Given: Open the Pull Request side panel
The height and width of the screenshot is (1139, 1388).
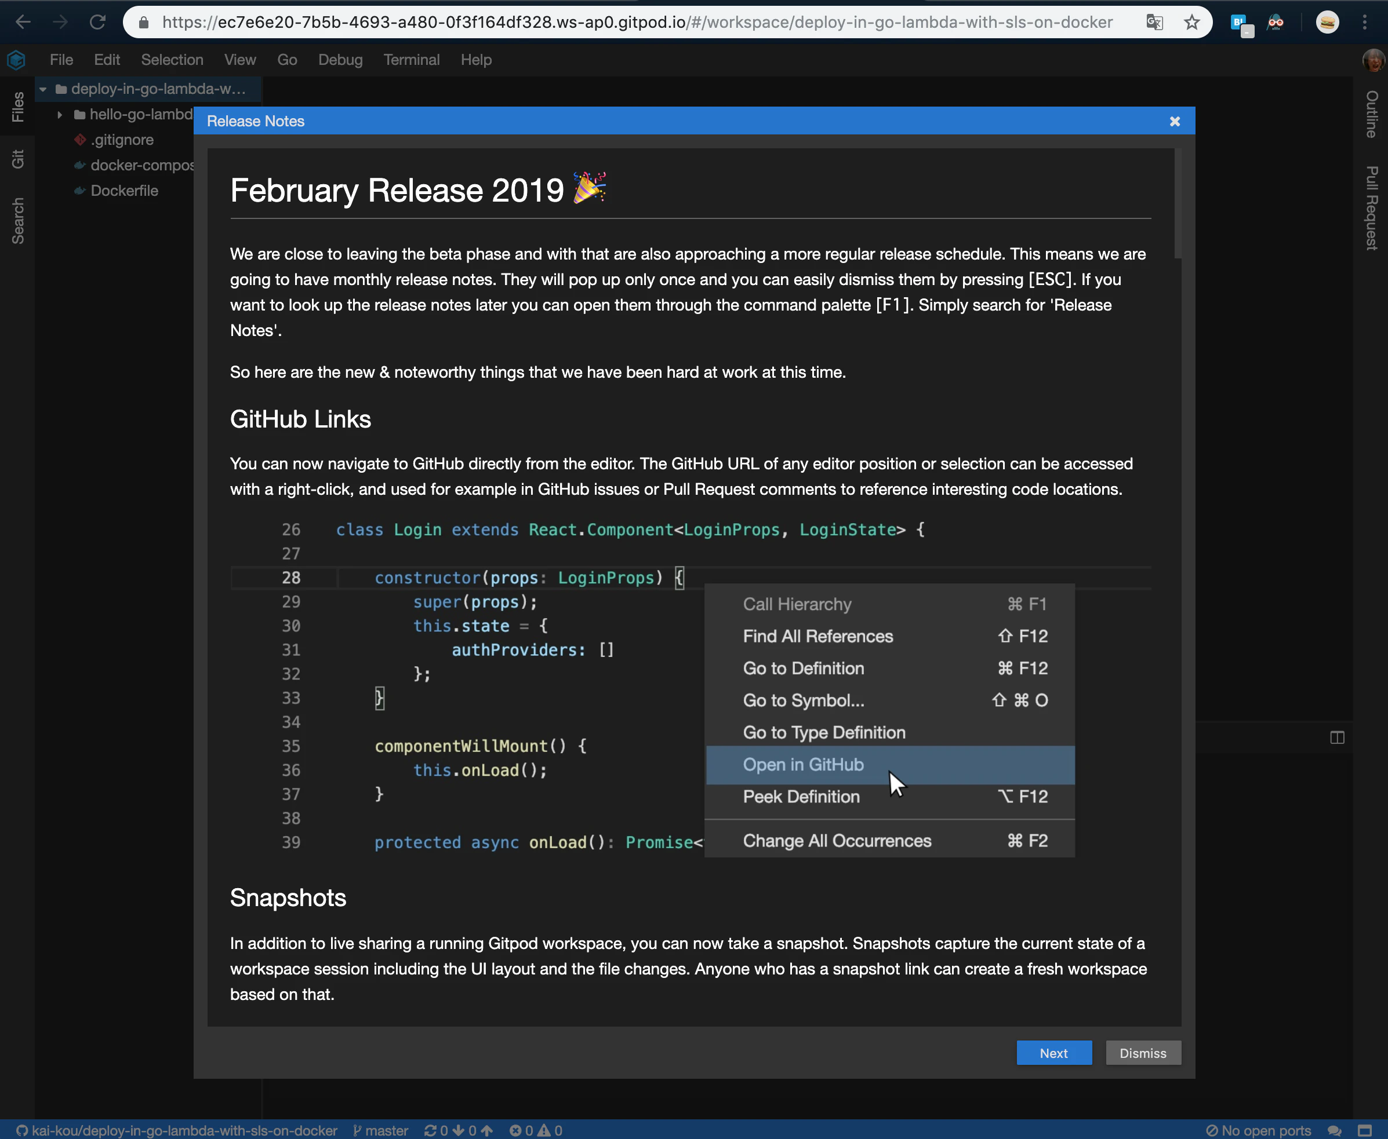Looking at the screenshot, I should tap(1372, 208).
